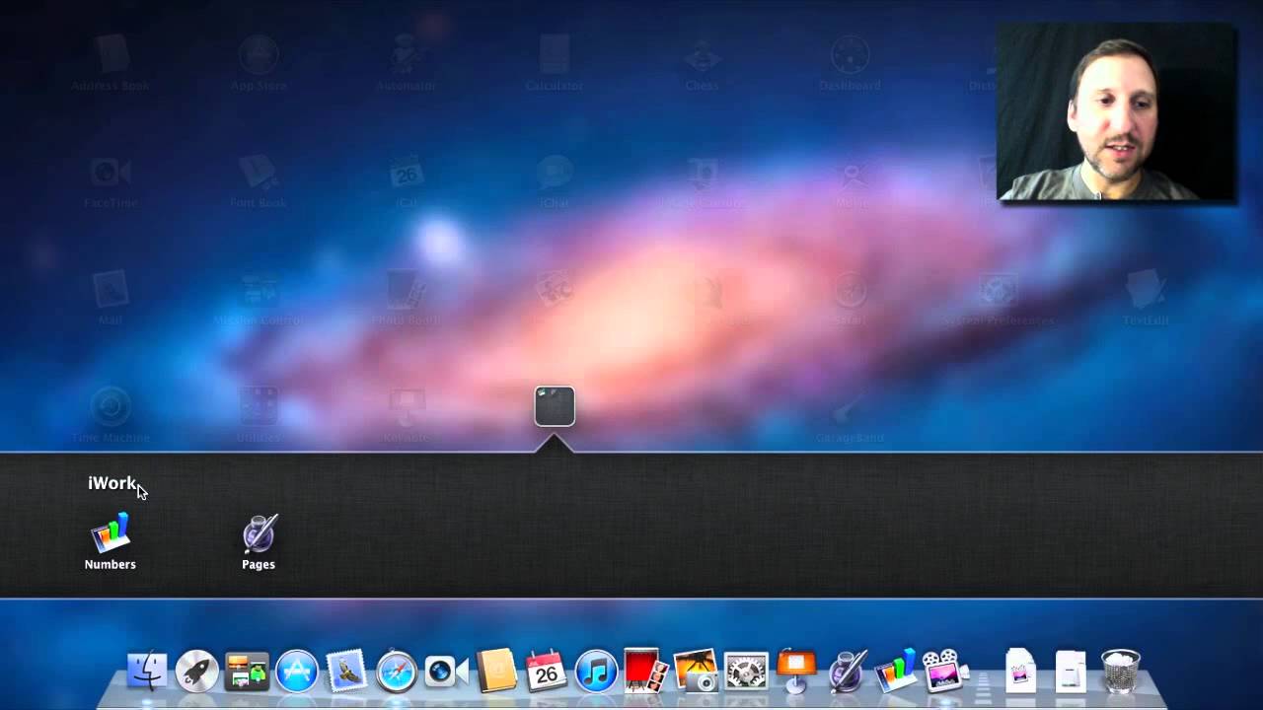1263x710 pixels.
Task: Open the Downloads stack beside Trash
Action: pos(1071,672)
